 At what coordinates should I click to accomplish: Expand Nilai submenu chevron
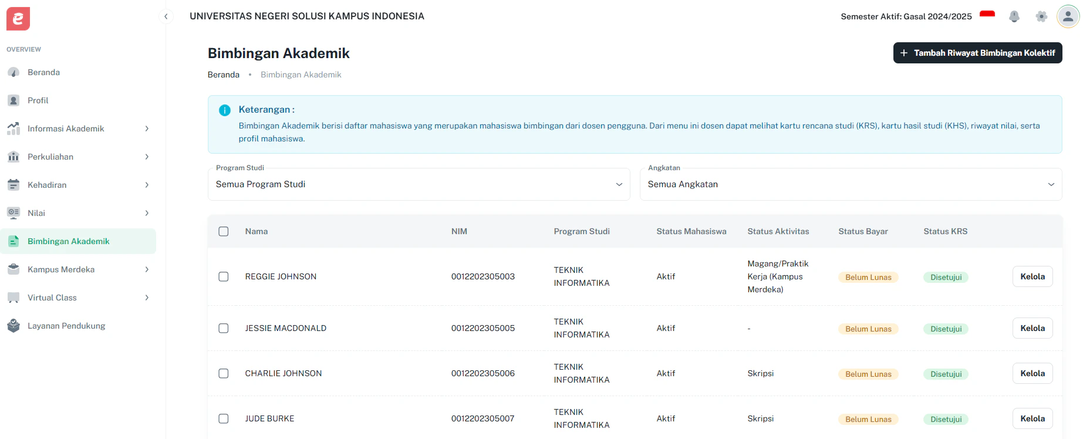pyautogui.click(x=147, y=213)
